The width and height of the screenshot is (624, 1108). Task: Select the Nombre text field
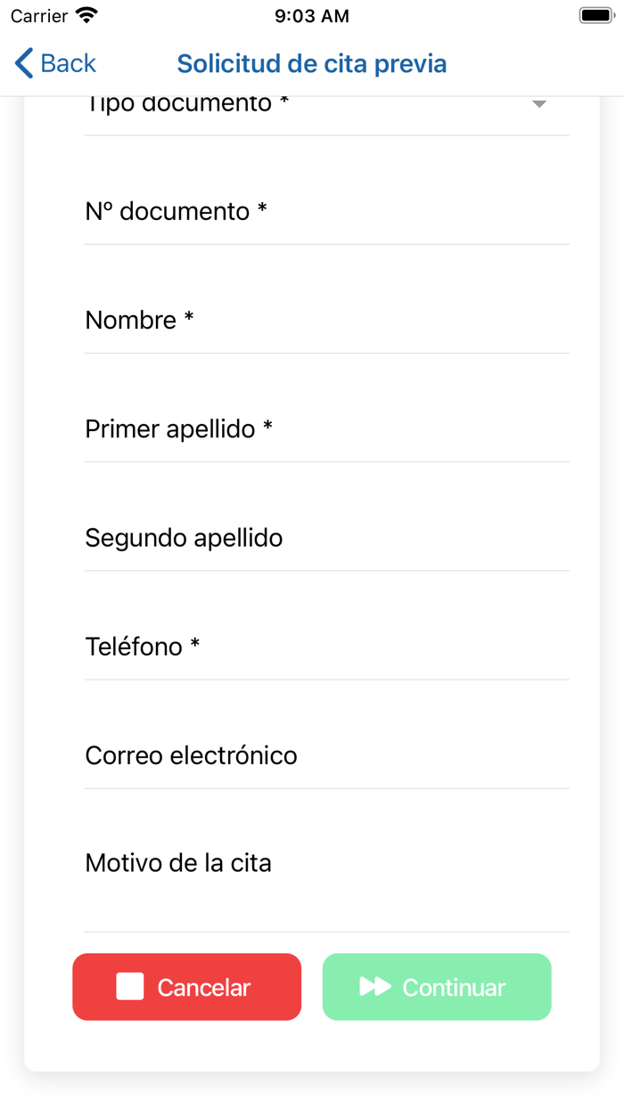[x=327, y=320]
